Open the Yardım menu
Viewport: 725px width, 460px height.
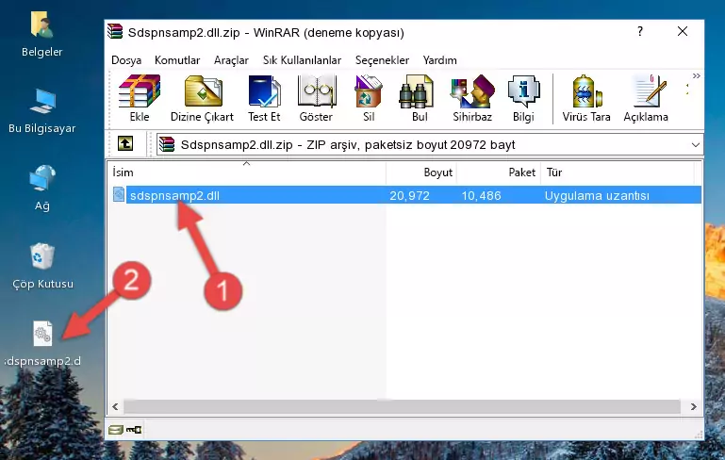click(x=439, y=60)
